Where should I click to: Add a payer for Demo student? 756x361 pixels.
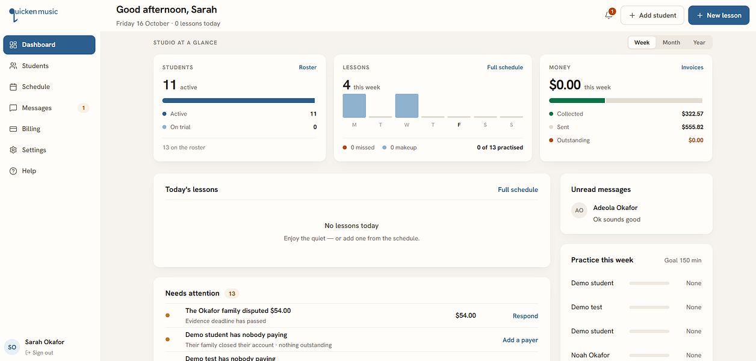tap(520, 340)
